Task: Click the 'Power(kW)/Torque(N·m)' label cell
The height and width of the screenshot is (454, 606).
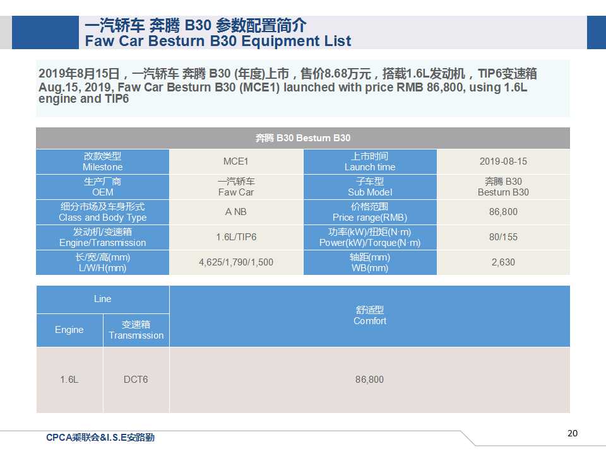Action: click(x=370, y=237)
